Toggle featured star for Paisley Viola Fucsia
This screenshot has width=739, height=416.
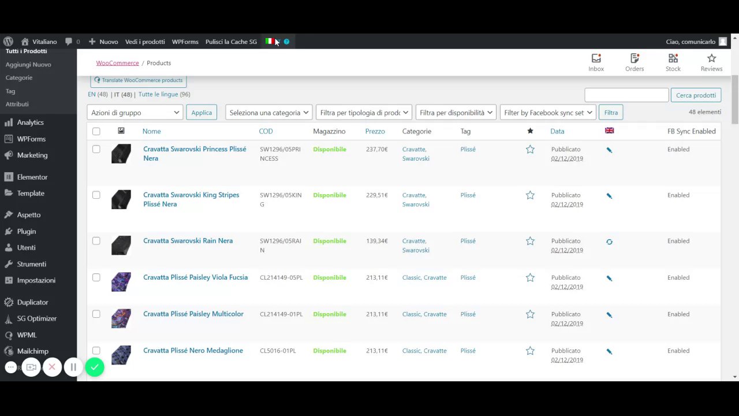click(x=530, y=278)
